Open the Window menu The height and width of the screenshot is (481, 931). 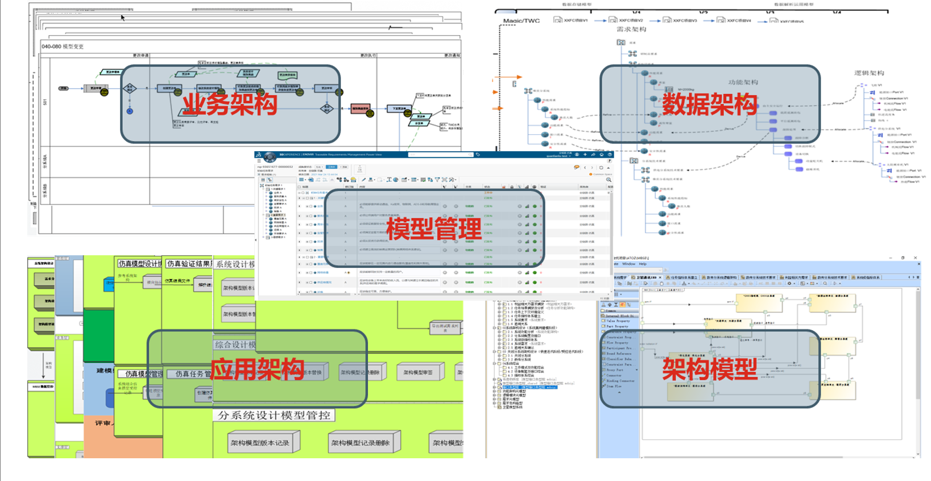pyautogui.click(x=628, y=264)
